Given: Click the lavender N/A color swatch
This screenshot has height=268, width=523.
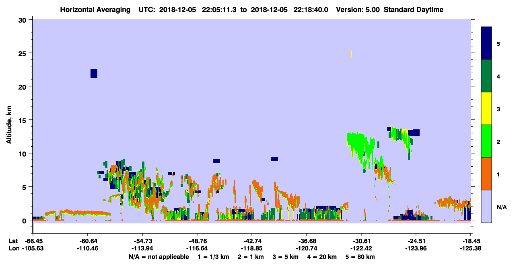Looking at the screenshot, I should (486, 206).
